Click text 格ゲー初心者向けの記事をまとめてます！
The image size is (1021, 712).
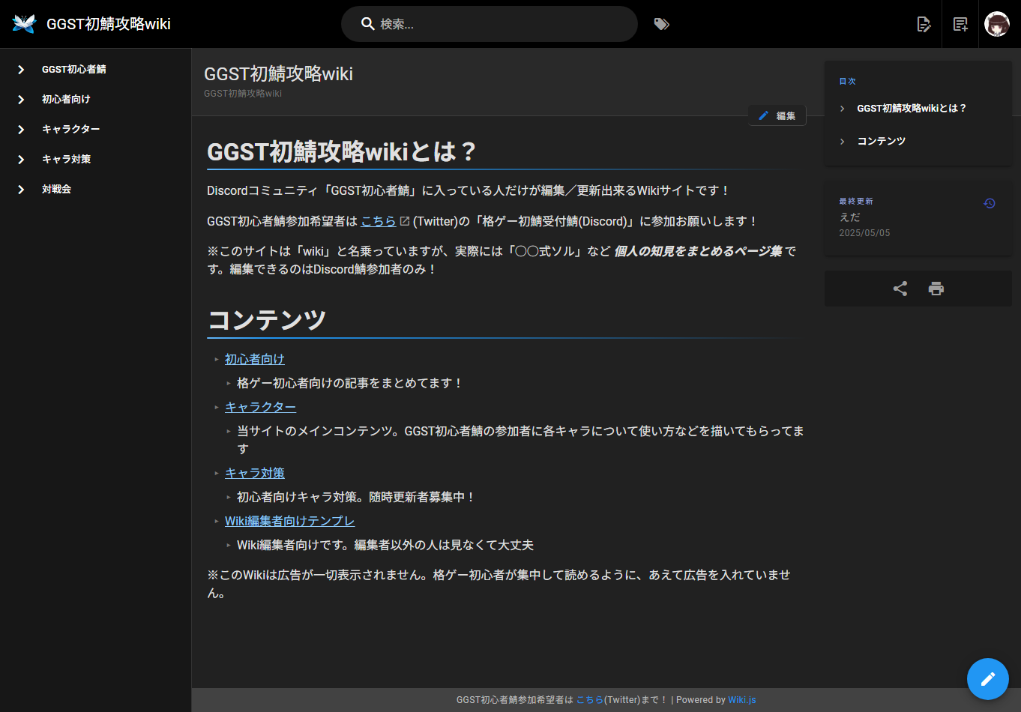[x=350, y=383]
